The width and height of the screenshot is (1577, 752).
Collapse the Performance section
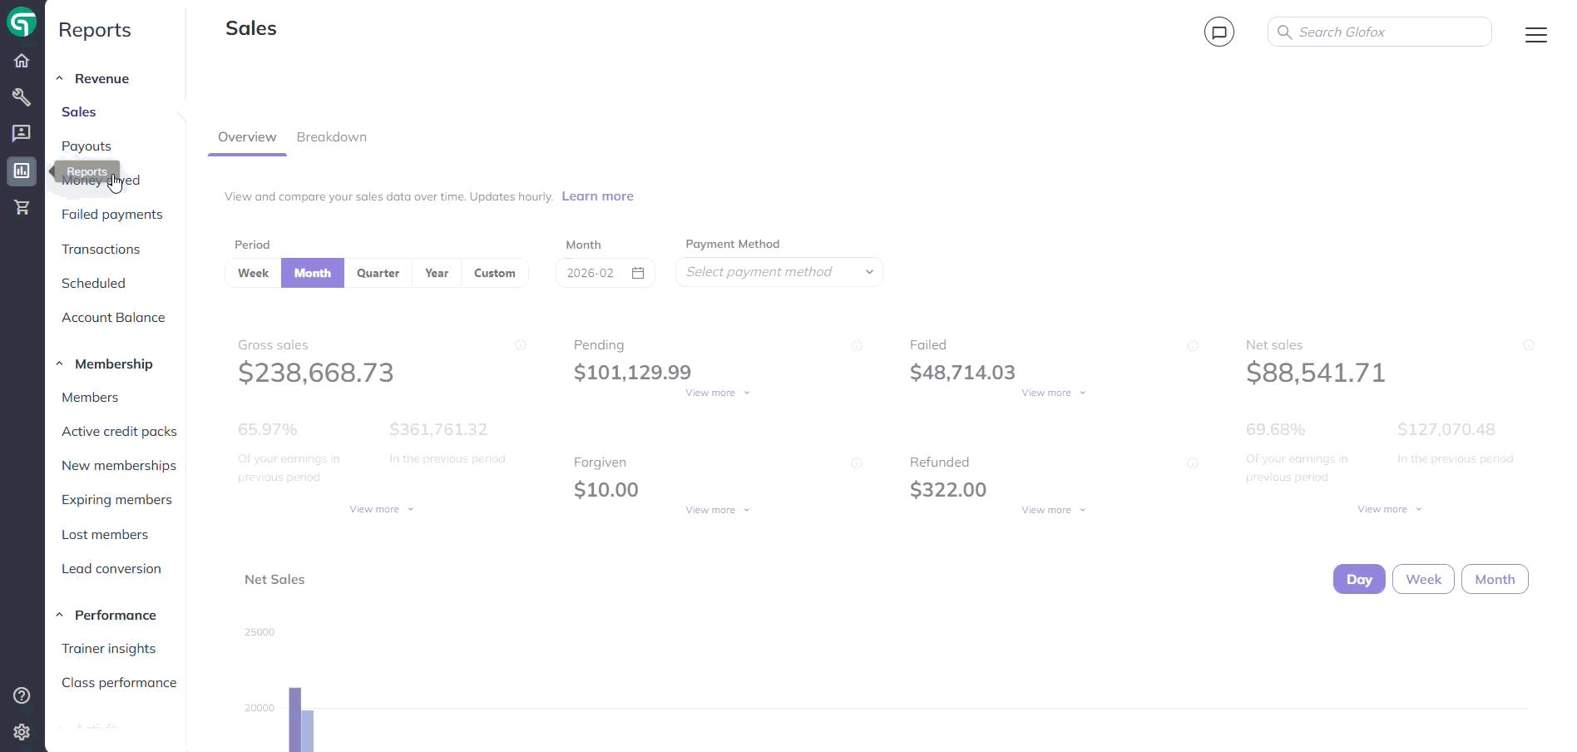(x=59, y=615)
